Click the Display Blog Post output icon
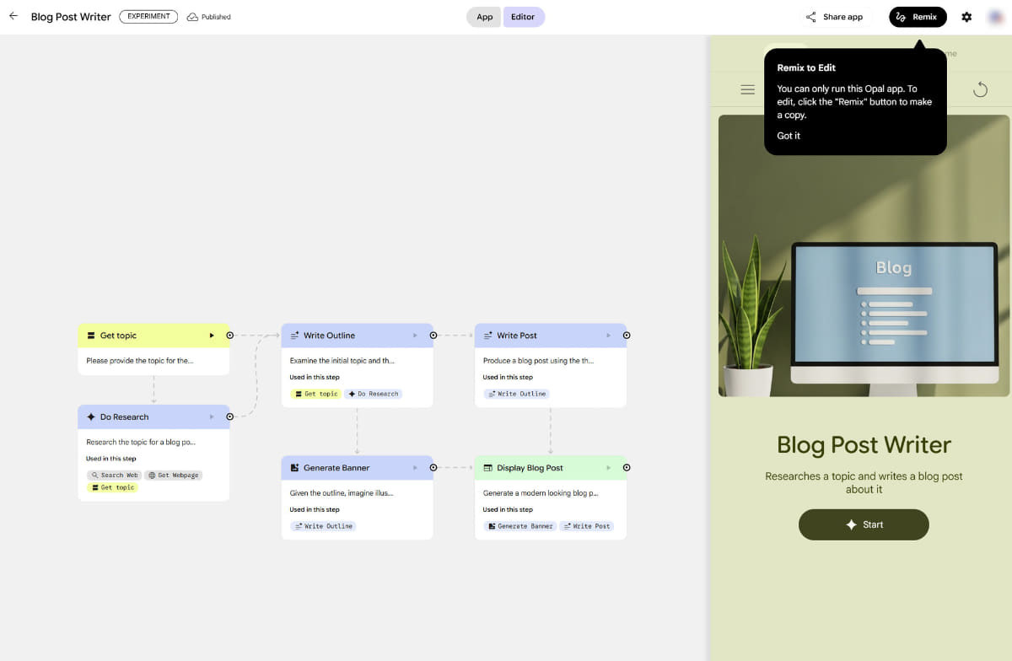 (488, 468)
